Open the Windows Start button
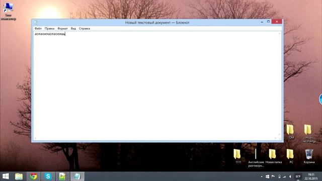322x181 pixels. point(6,176)
